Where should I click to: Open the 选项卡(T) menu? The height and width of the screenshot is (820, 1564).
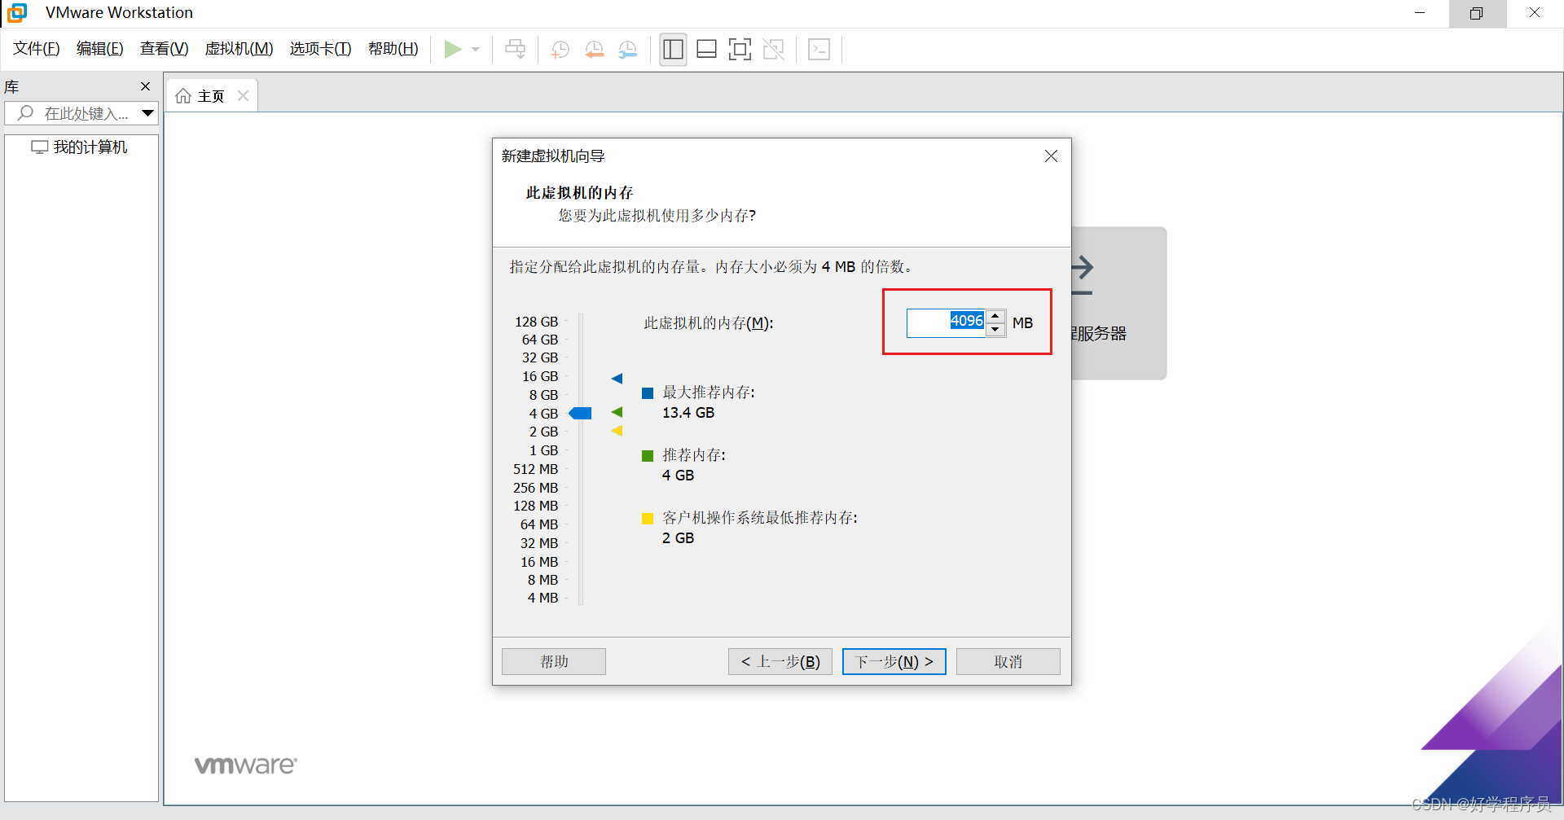click(x=320, y=49)
